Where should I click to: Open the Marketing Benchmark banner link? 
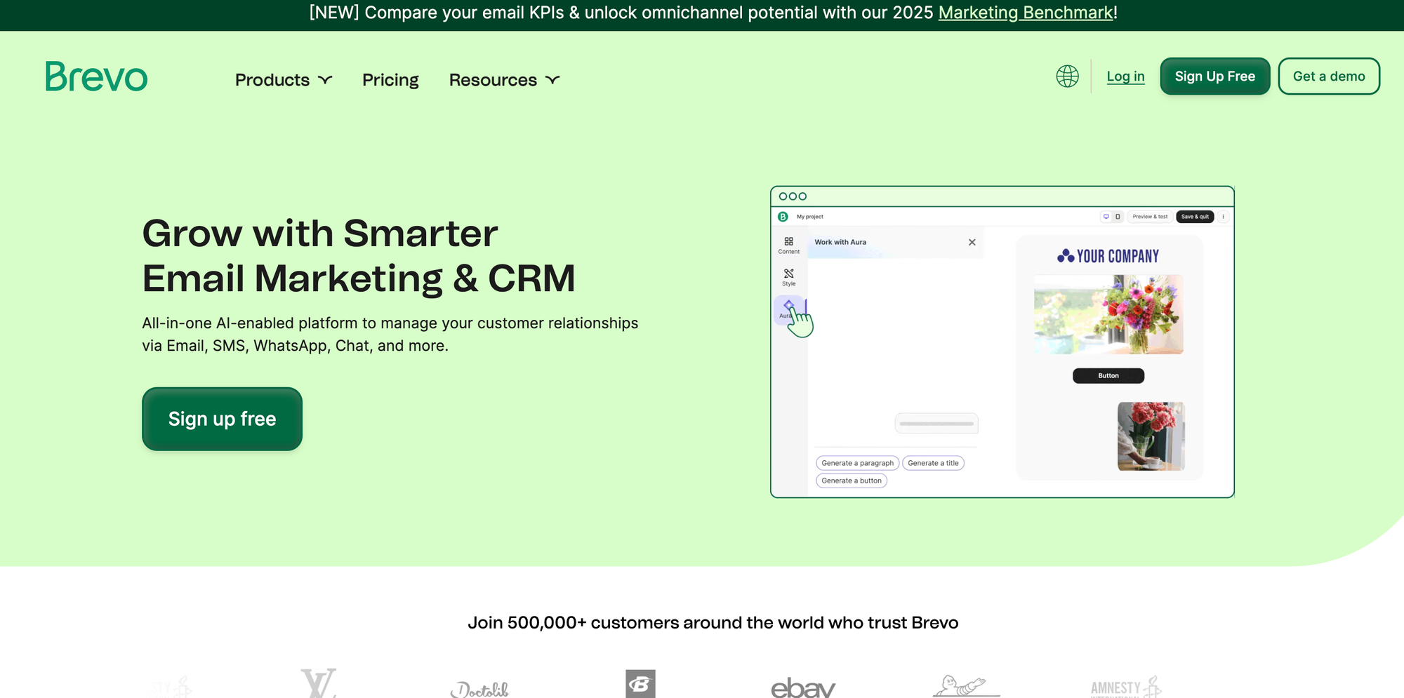click(1026, 13)
